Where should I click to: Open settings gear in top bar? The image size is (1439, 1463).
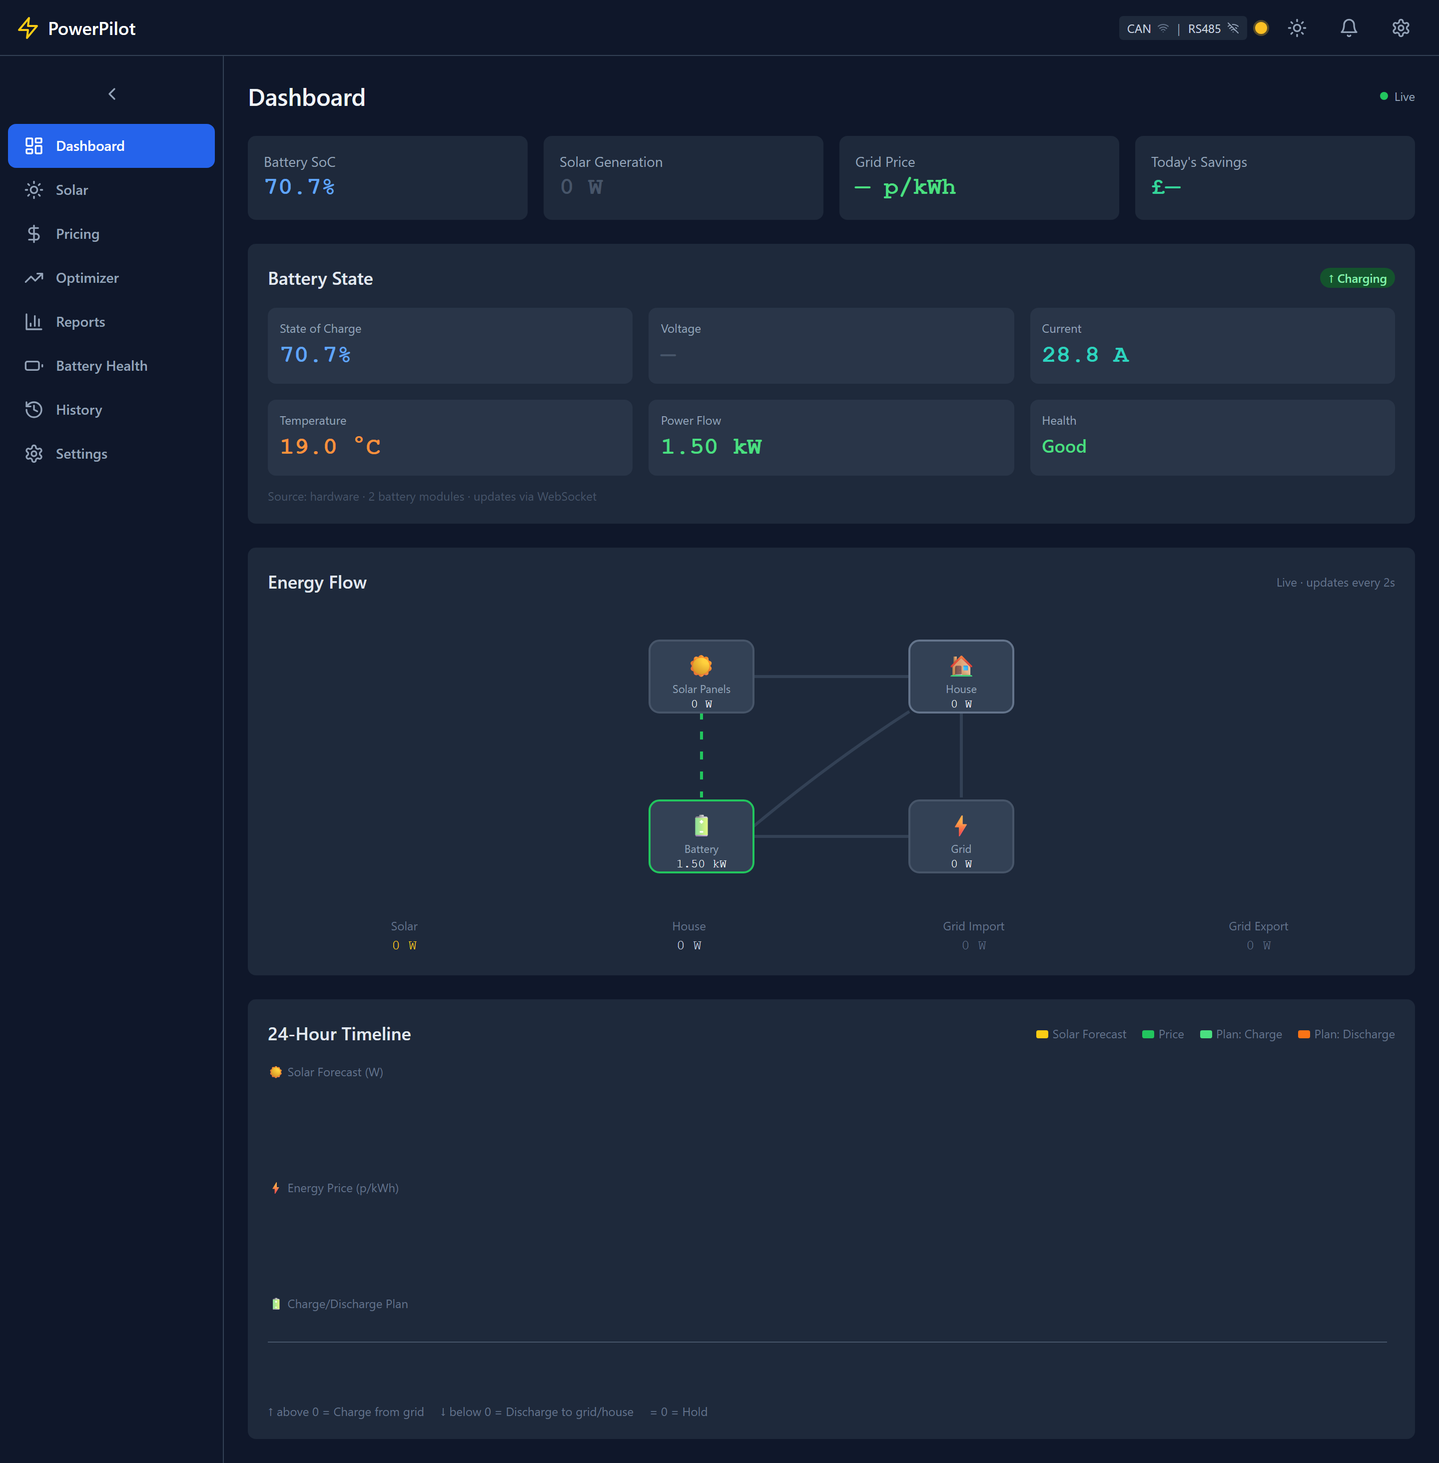tap(1401, 28)
